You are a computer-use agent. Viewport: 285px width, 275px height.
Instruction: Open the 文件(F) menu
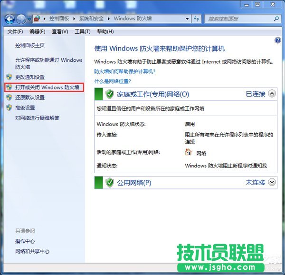(x=15, y=32)
